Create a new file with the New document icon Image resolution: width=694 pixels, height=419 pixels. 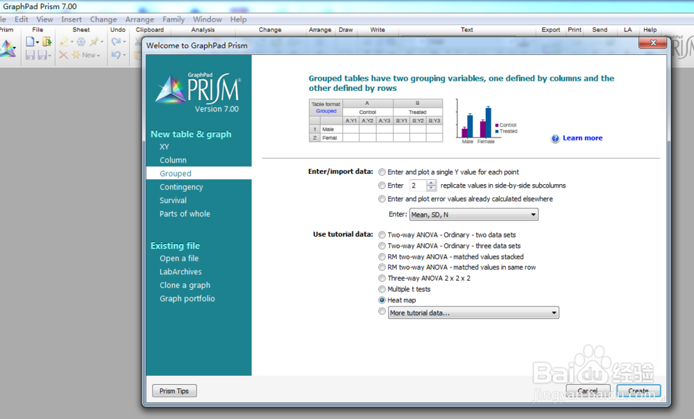(x=31, y=41)
